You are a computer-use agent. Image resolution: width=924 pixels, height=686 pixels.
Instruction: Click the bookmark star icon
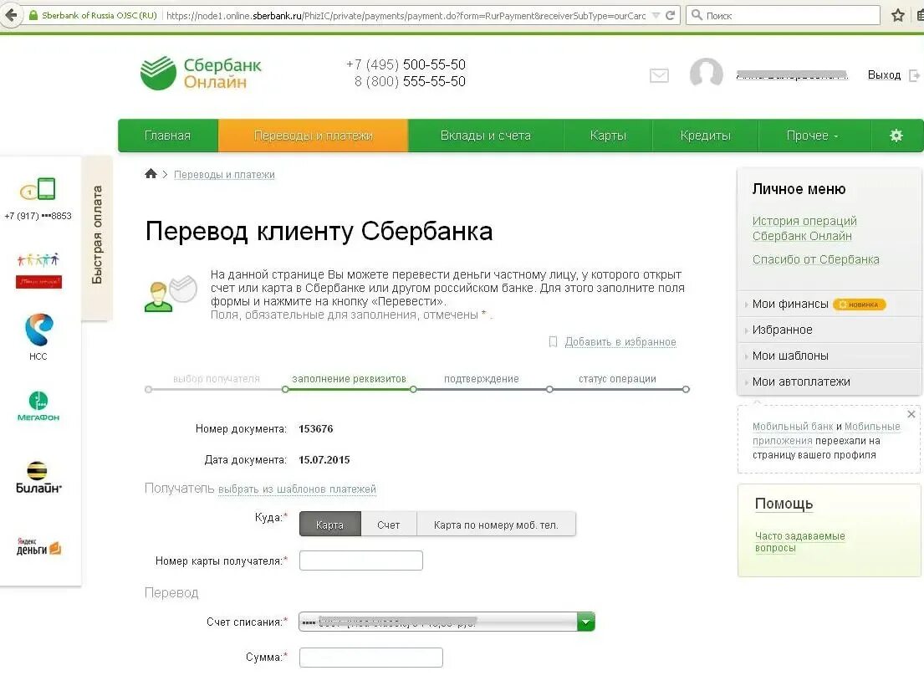pos(898,15)
